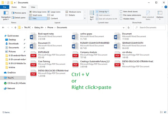
Task: Choose Extra large icons layout
Action: 38,12
